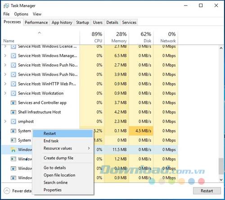Choose Properties in the context menu
The height and width of the screenshot is (200, 225).
[x=63, y=190]
